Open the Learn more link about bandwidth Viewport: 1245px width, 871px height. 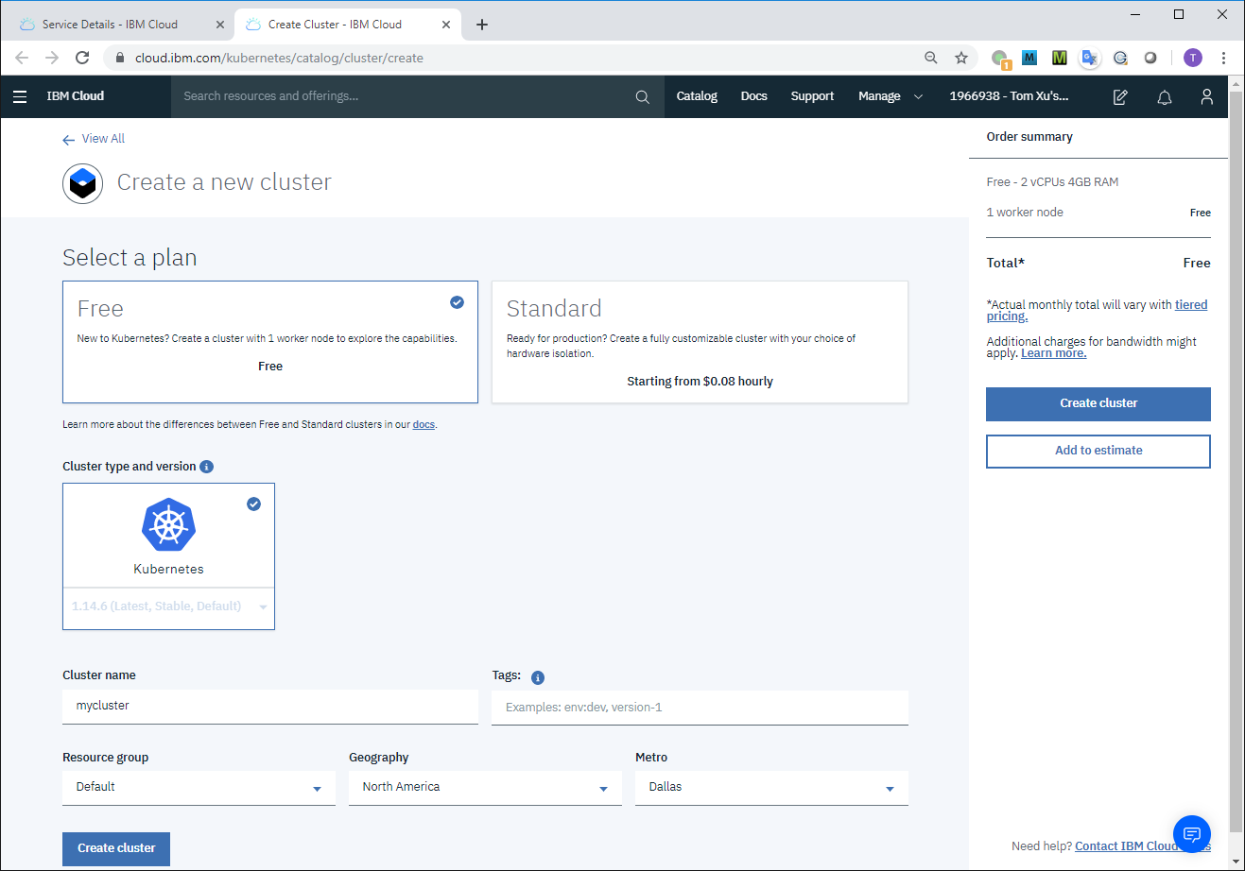click(x=1053, y=353)
